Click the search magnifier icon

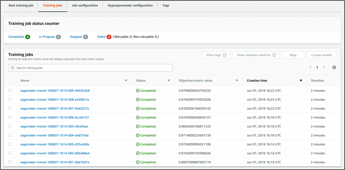point(12,68)
